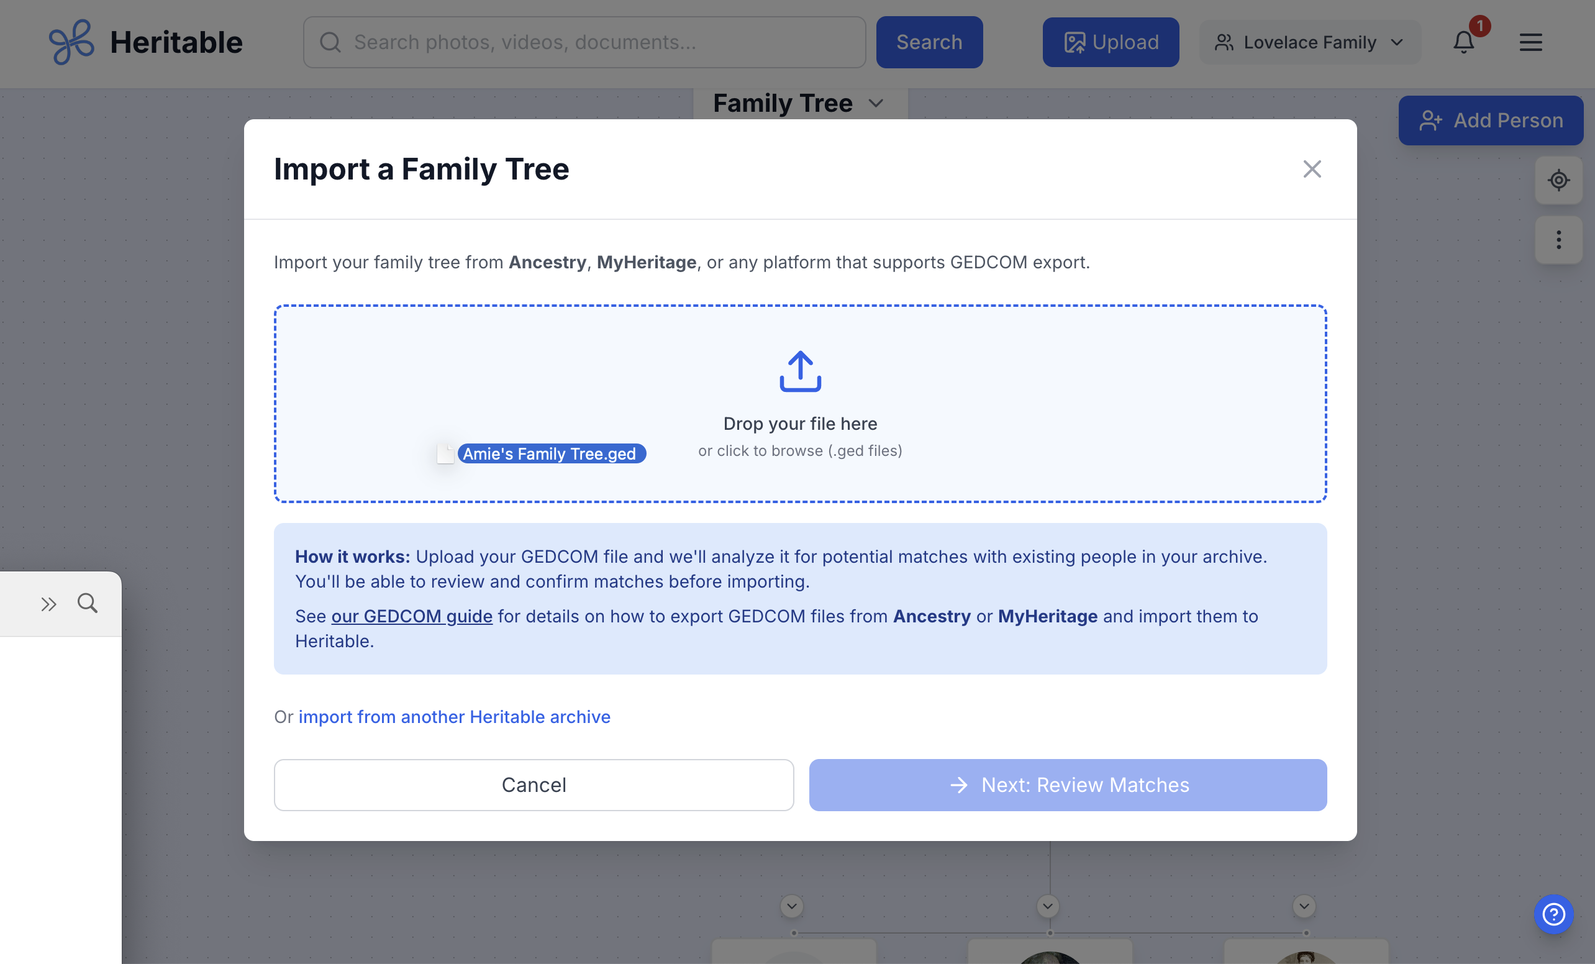
Task: Open the Lovelace Family account dropdown
Action: pyautogui.click(x=1309, y=42)
